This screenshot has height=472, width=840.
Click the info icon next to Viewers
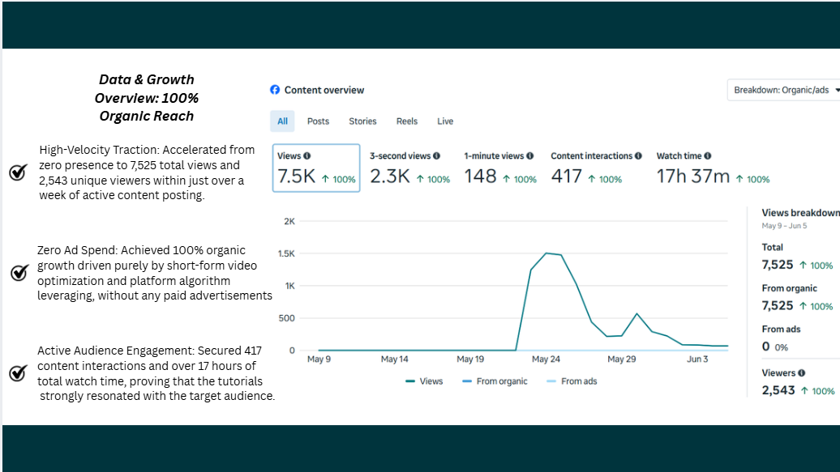tap(801, 373)
